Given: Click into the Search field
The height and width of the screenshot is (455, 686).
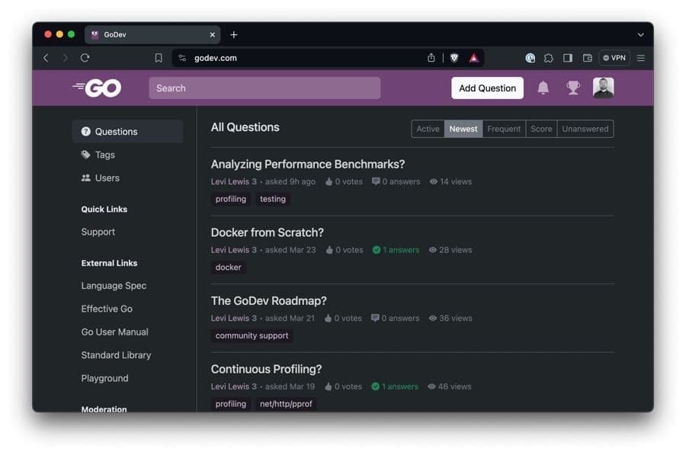Looking at the screenshot, I should (x=264, y=88).
